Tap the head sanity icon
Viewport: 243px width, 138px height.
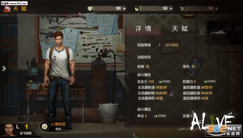137,9
